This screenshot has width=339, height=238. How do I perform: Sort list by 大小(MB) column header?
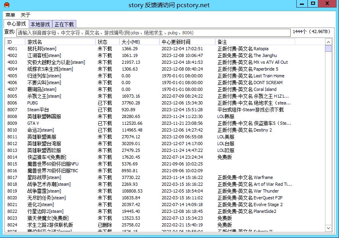point(139,42)
